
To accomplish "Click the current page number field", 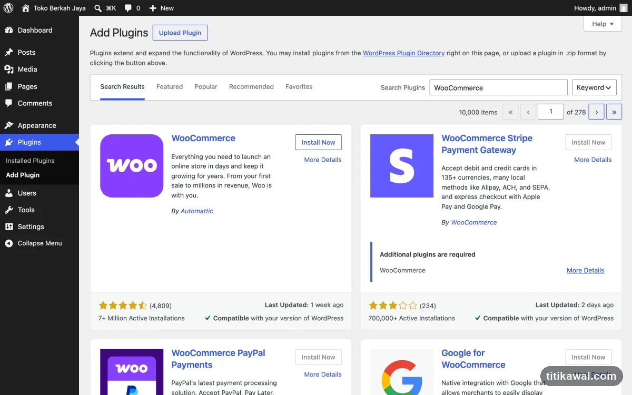I will point(550,112).
